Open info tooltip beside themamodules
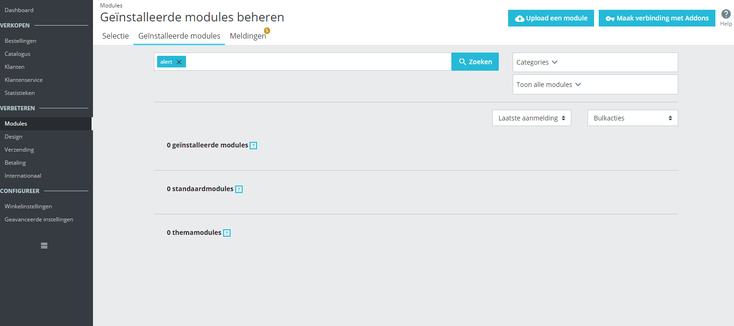734x326 pixels. (x=227, y=233)
